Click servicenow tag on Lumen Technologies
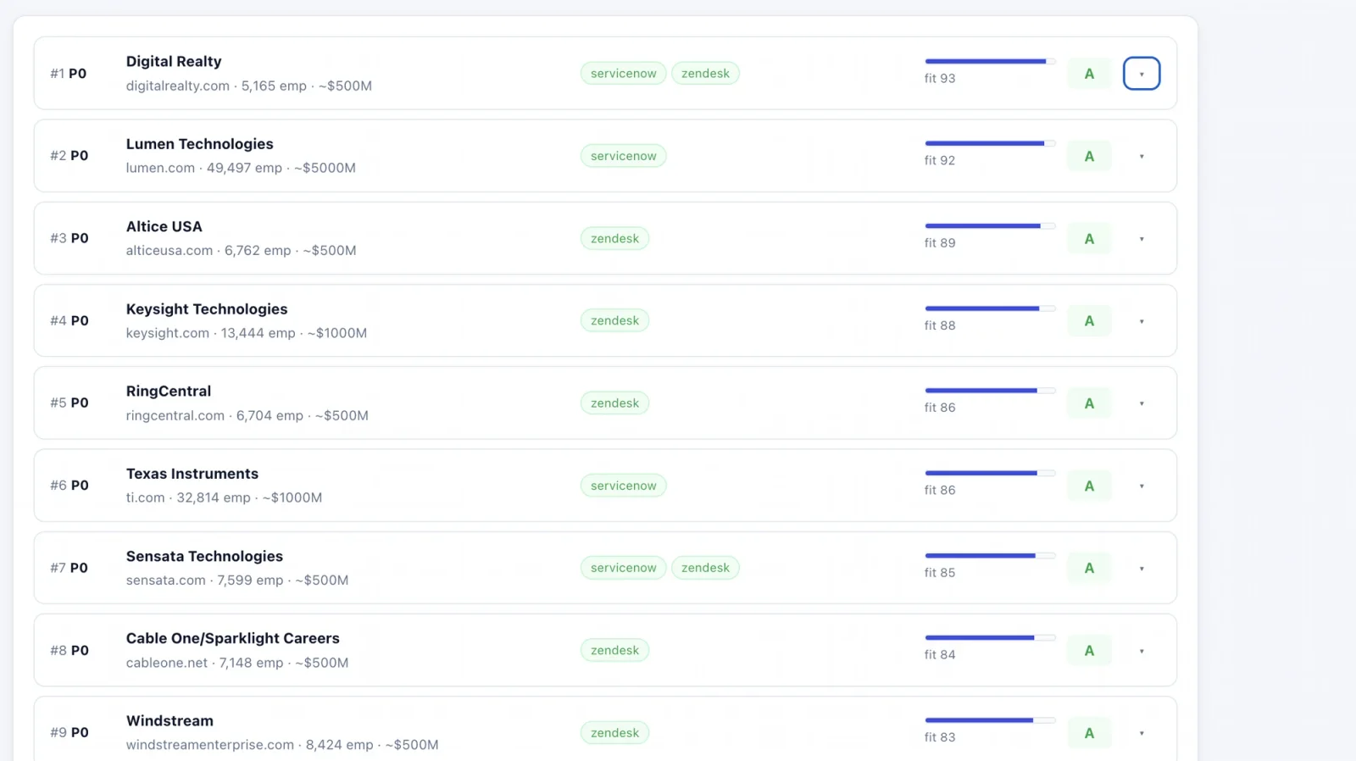 [x=623, y=156]
